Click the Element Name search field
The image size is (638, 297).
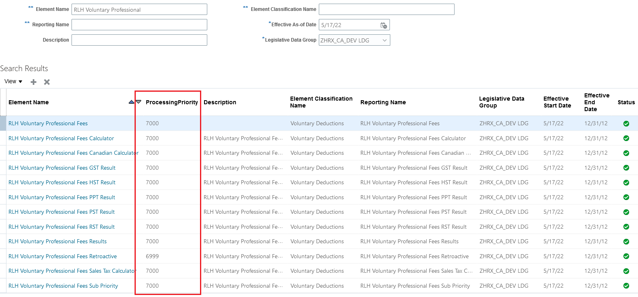pyautogui.click(x=139, y=9)
